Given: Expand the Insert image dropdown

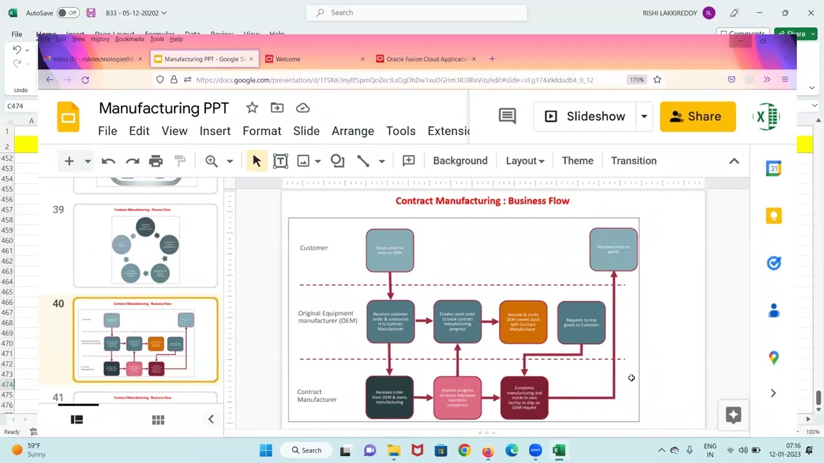Looking at the screenshot, I should click(x=317, y=161).
